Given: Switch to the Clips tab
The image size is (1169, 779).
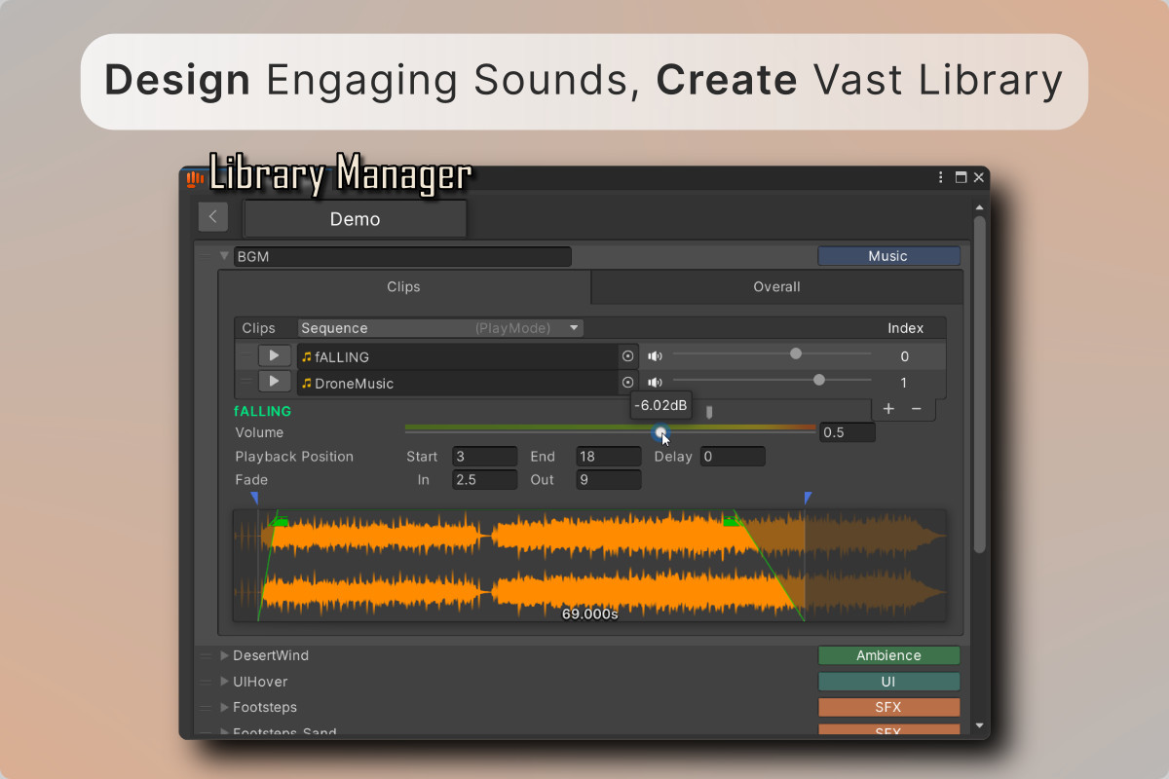Looking at the screenshot, I should click(403, 286).
